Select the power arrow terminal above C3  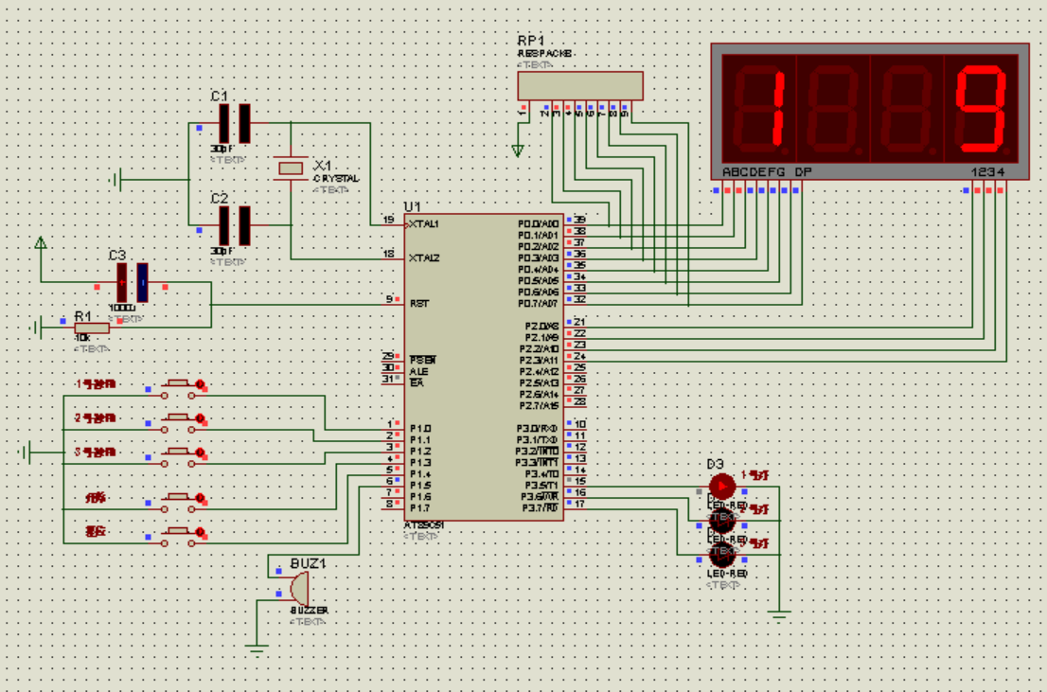41,242
